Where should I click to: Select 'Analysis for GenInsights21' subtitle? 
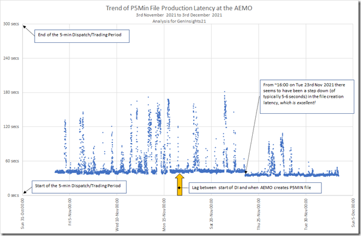point(179,21)
